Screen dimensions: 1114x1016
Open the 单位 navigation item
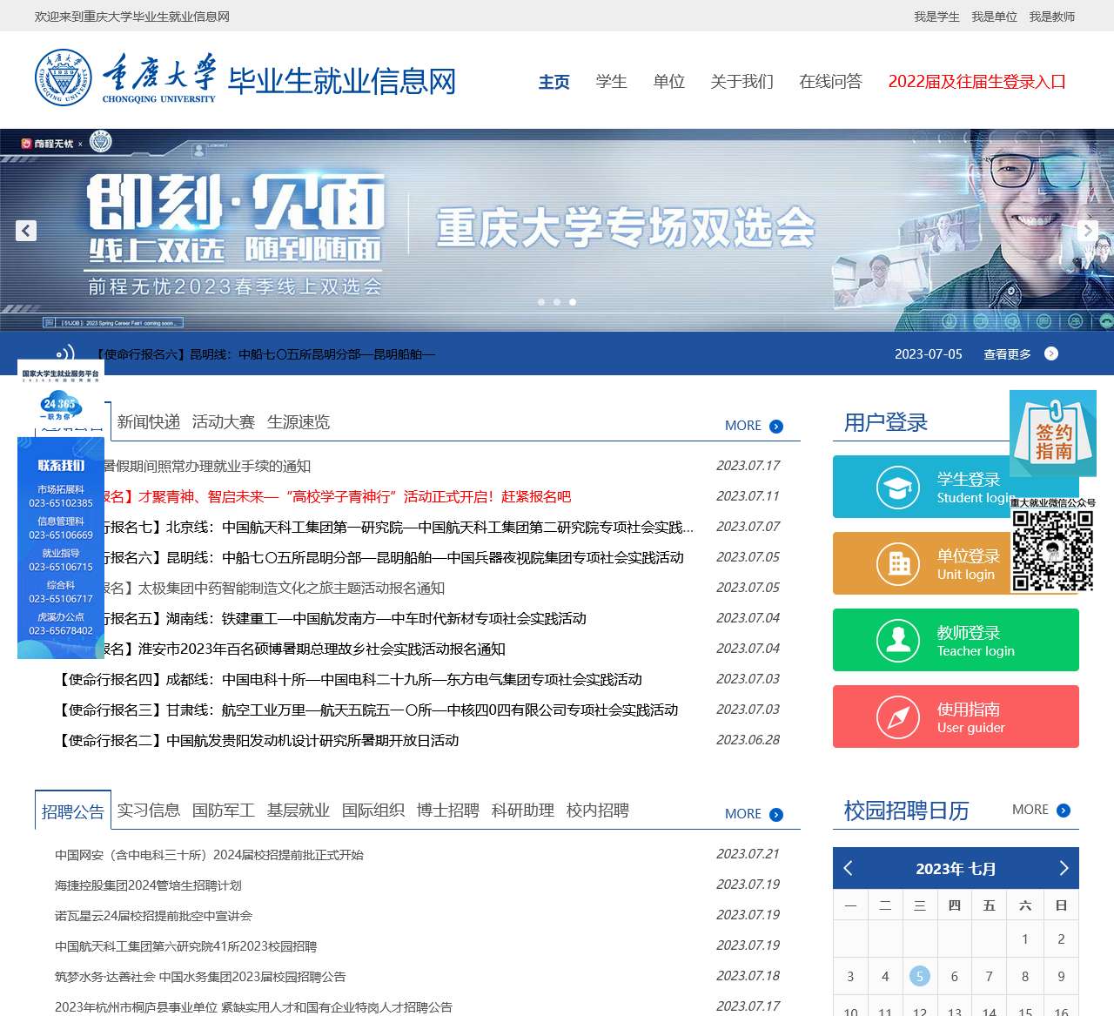point(669,82)
